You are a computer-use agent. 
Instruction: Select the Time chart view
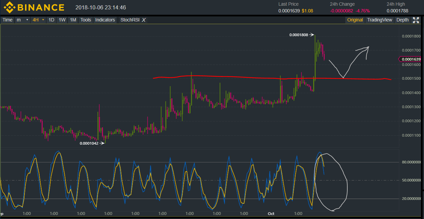click(7, 20)
